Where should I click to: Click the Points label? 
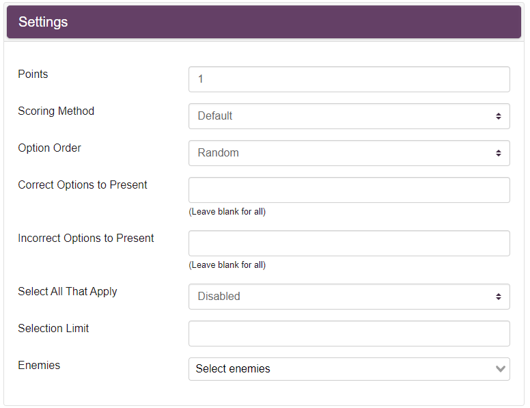pos(33,74)
